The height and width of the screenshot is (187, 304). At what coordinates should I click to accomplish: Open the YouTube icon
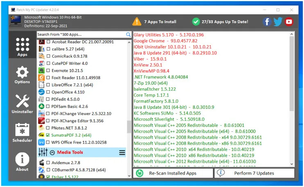[x=289, y=22]
